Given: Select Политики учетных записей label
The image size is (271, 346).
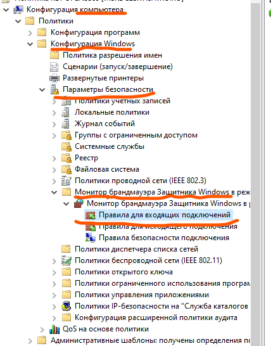Looking at the screenshot, I should pos(122,101).
